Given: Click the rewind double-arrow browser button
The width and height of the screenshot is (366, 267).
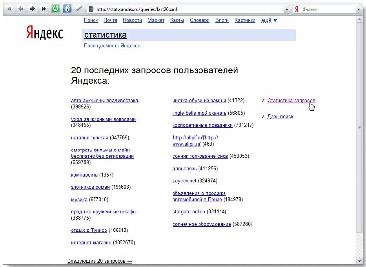Looking at the screenshot, I should point(9,9).
